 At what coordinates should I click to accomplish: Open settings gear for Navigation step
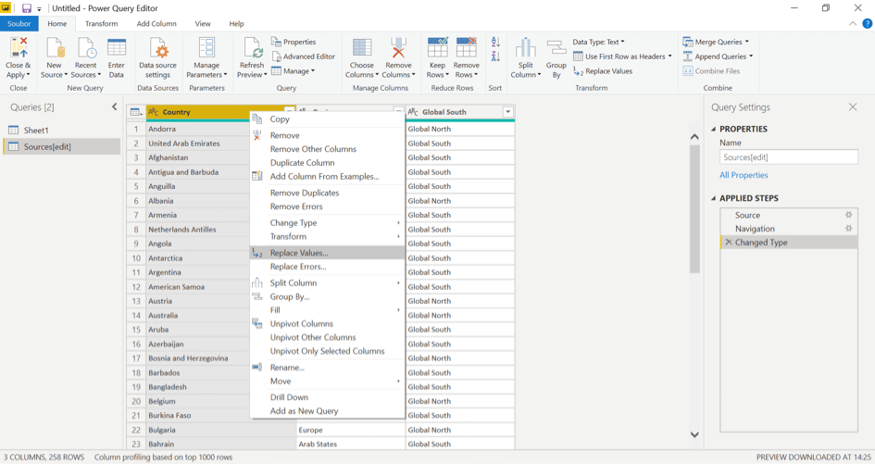pyautogui.click(x=848, y=229)
